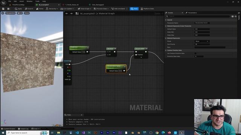This screenshot has width=241, height=135.
Task: Open the Group dropdown set to None
Action: pyautogui.click(x=202, y=41)
